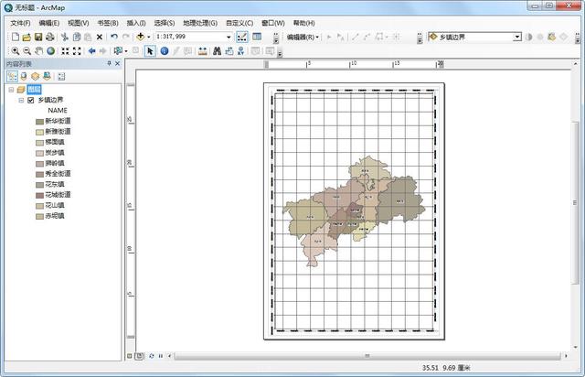Toggle visibility of 乡镇边界 layer

click(x=31, y=100)
